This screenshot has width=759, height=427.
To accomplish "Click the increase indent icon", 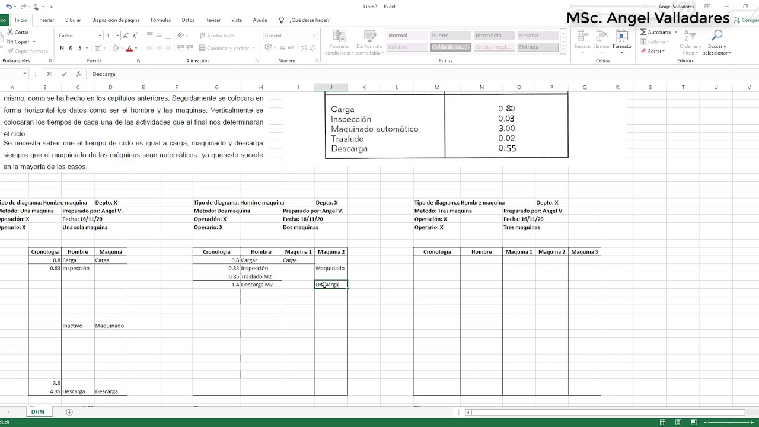I will point(190,48).
